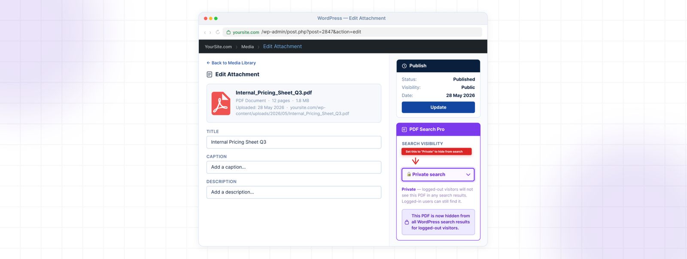Open YourSite.com breadcrumb
The image size is (687, 259).
[x=218, y=47]
